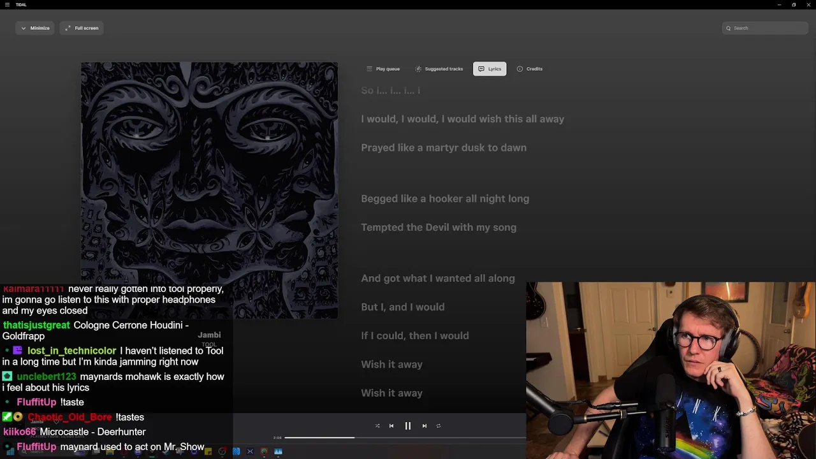Image resolution: width=816 pixels, height=459 pixels.
Task: Pause the currently playing track
Action: point(408,426)
